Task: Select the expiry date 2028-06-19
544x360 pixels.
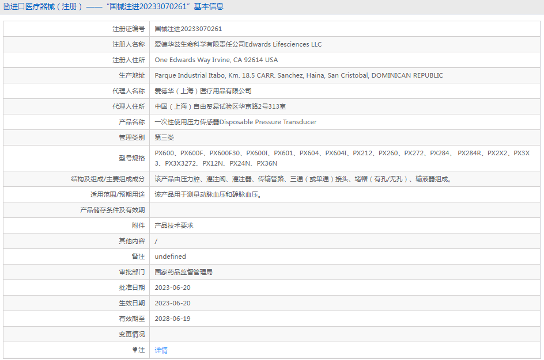Action: coord(172,319)
